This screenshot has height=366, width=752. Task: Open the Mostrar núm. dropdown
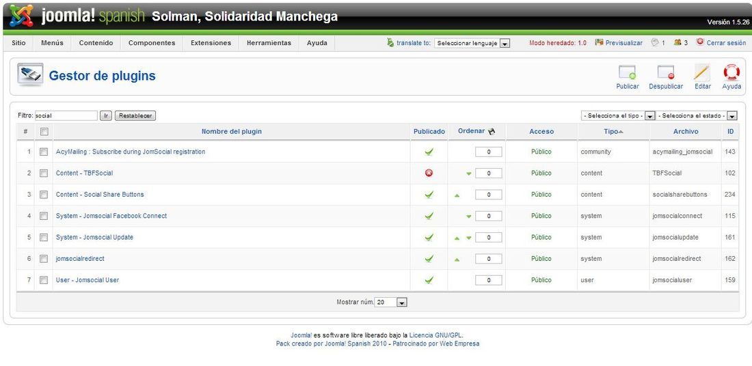[391, 302]
